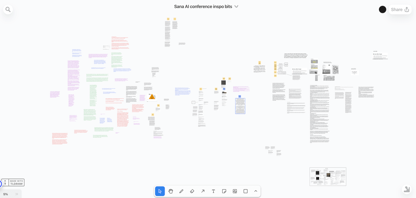Viewport: 416px width, 198px height.
Task: Click the 5% zoom level
Action: (x=6, y=194)
